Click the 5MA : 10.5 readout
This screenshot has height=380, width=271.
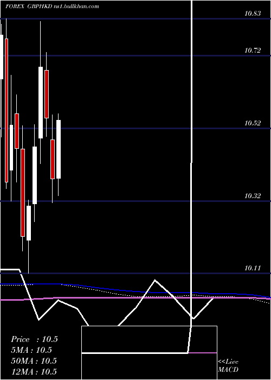click(x=31, y=350)
